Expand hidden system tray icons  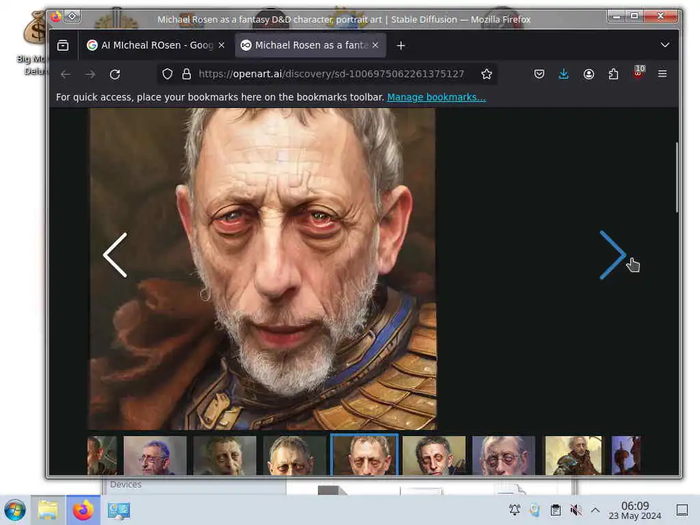595,510
